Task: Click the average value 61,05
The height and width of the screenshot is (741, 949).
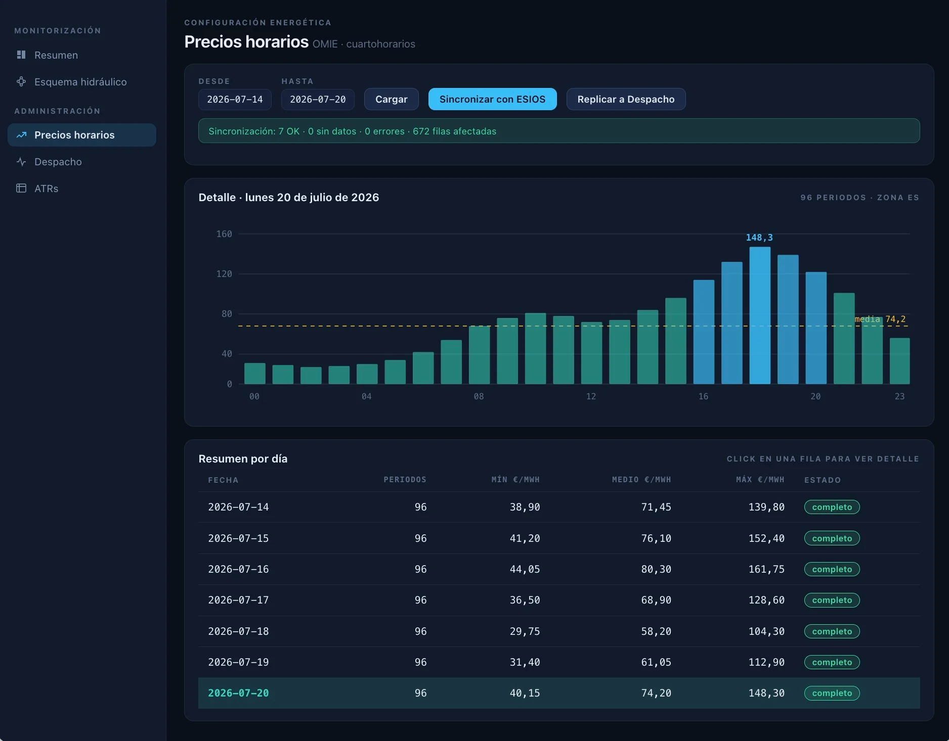Action: click(656, 662)
